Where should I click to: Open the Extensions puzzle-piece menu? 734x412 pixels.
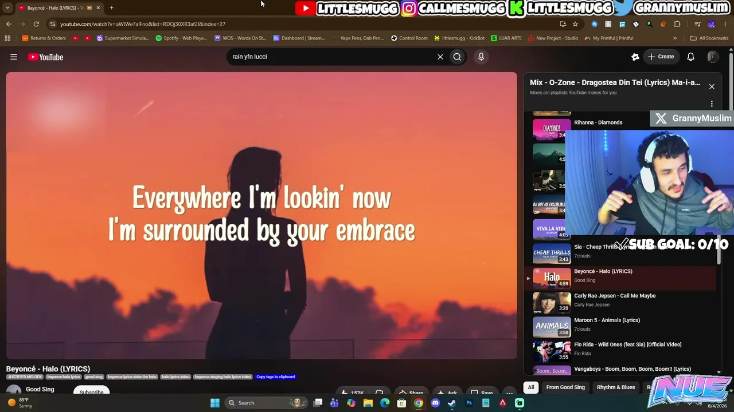pos(677,24)
